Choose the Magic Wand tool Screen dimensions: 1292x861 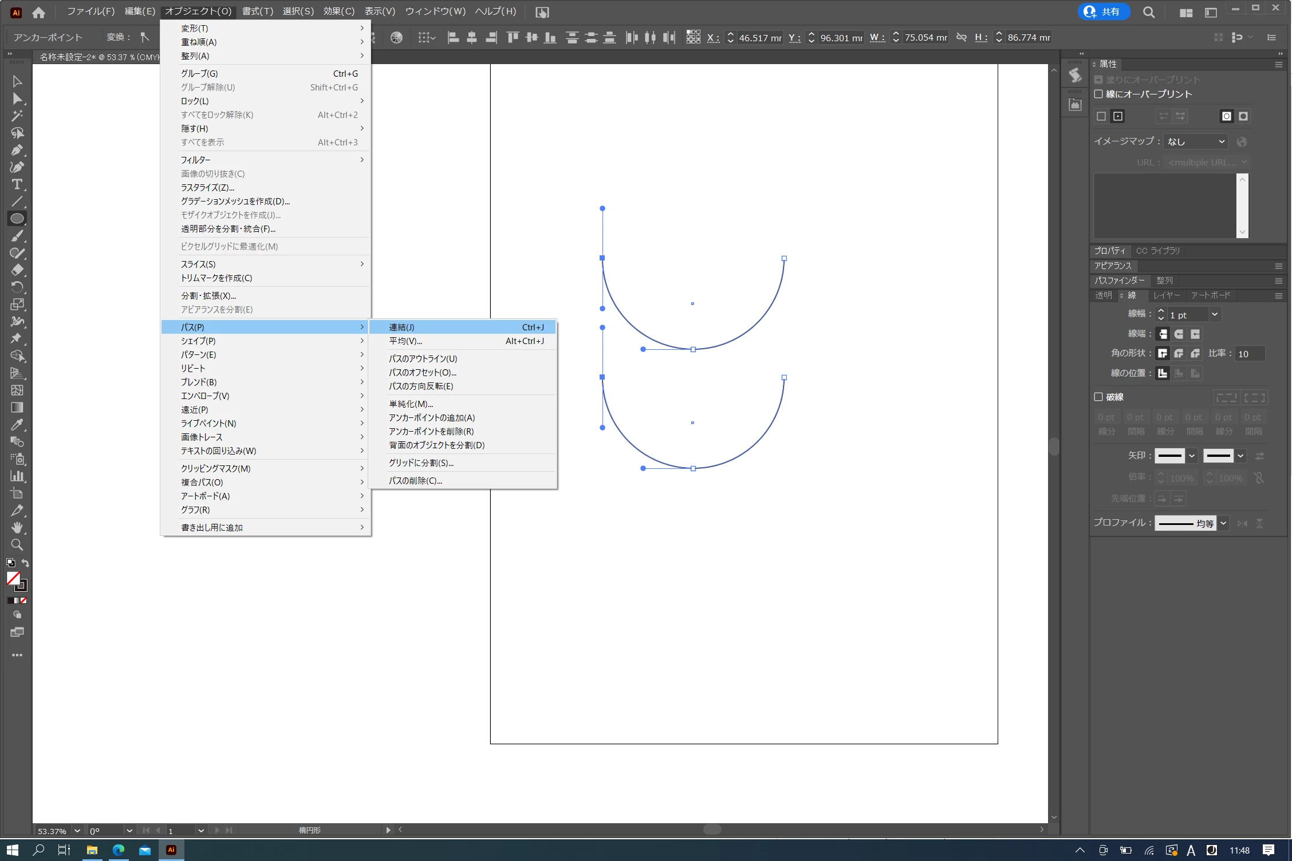17,116
